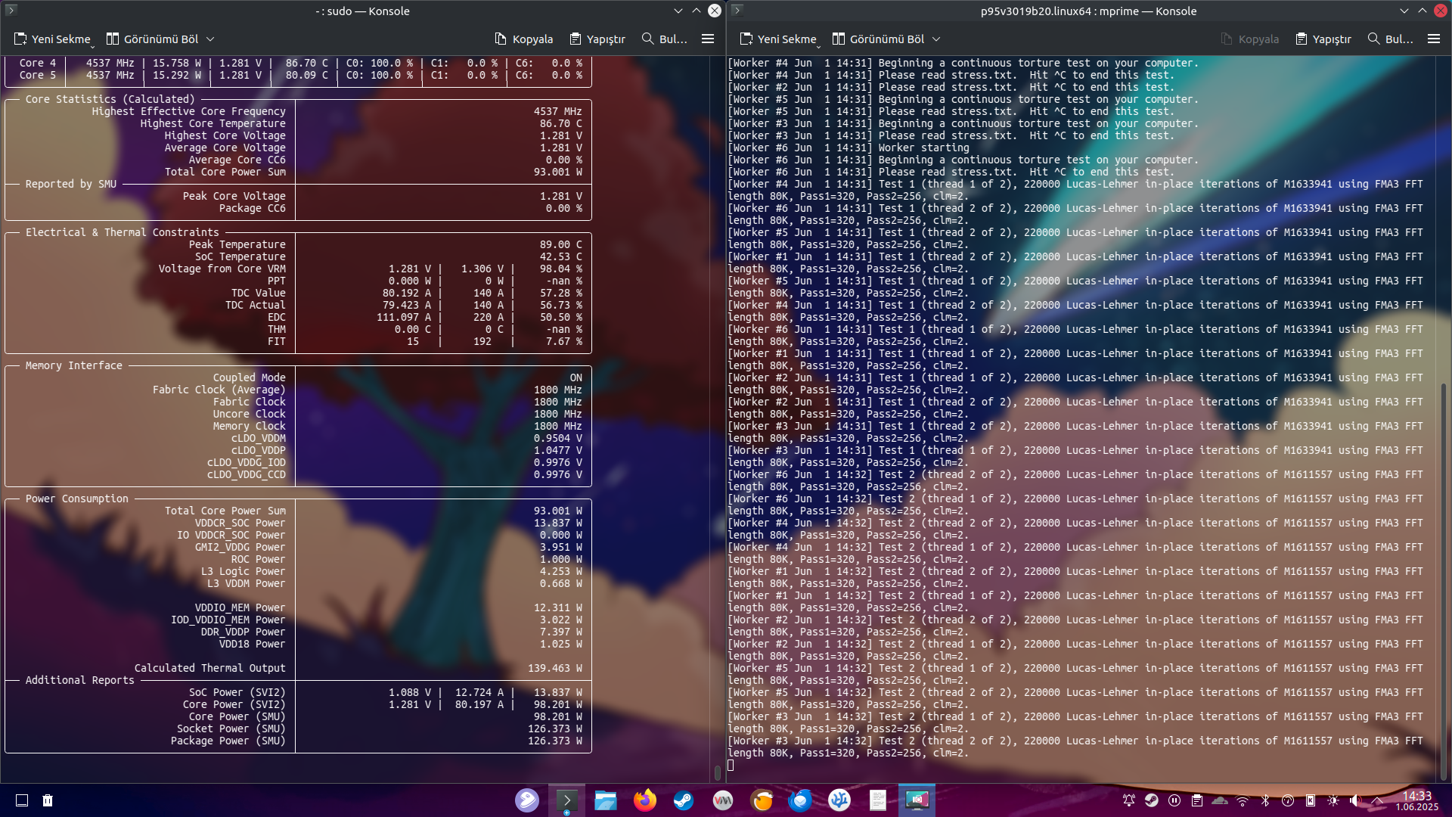Open notifications bell in system tray
Image resolution: width=1452 pixels, height=817 pixels.
pyautogui.click(x=1129, y=800)
